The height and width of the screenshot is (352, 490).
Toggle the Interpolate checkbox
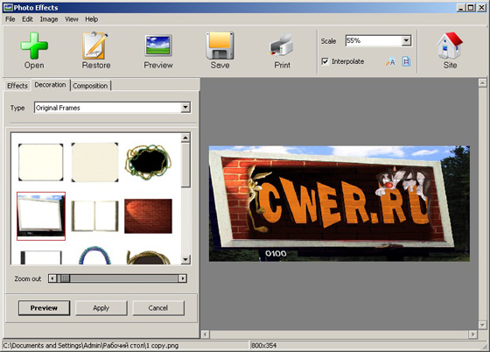point(325,61)
